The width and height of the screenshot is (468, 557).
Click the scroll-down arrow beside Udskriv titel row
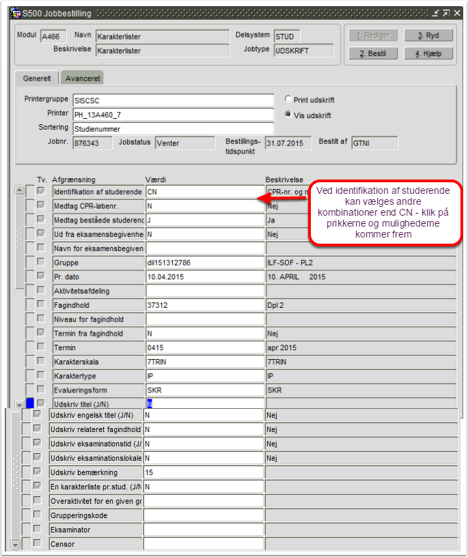20,404
